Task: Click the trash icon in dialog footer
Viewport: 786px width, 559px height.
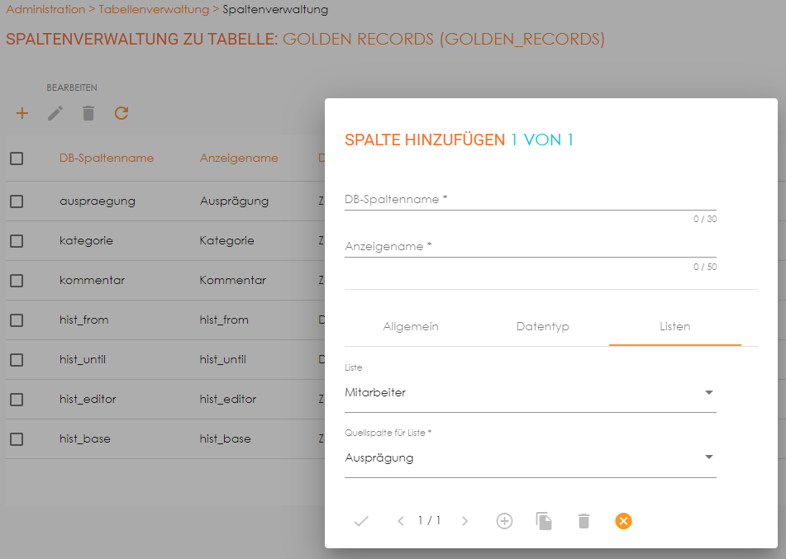Action: tap(584, 521)
